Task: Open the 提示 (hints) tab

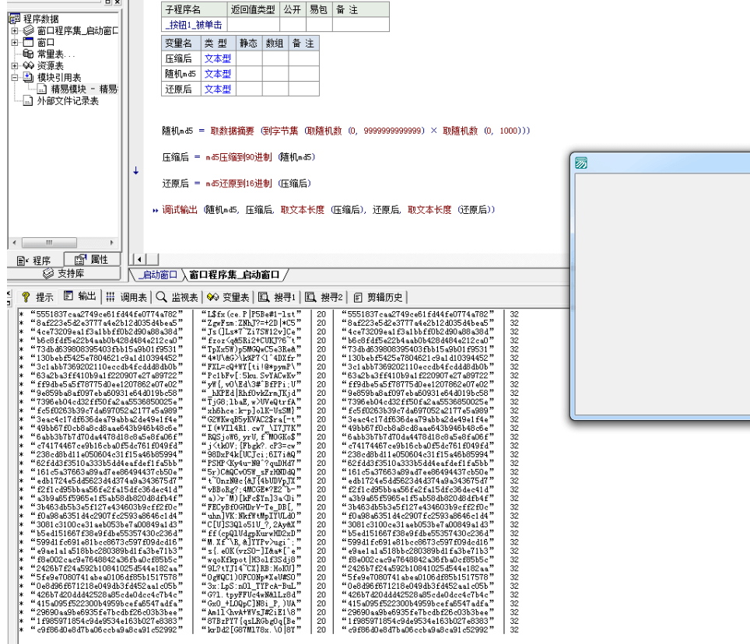Action: click(x=37, y=296)
